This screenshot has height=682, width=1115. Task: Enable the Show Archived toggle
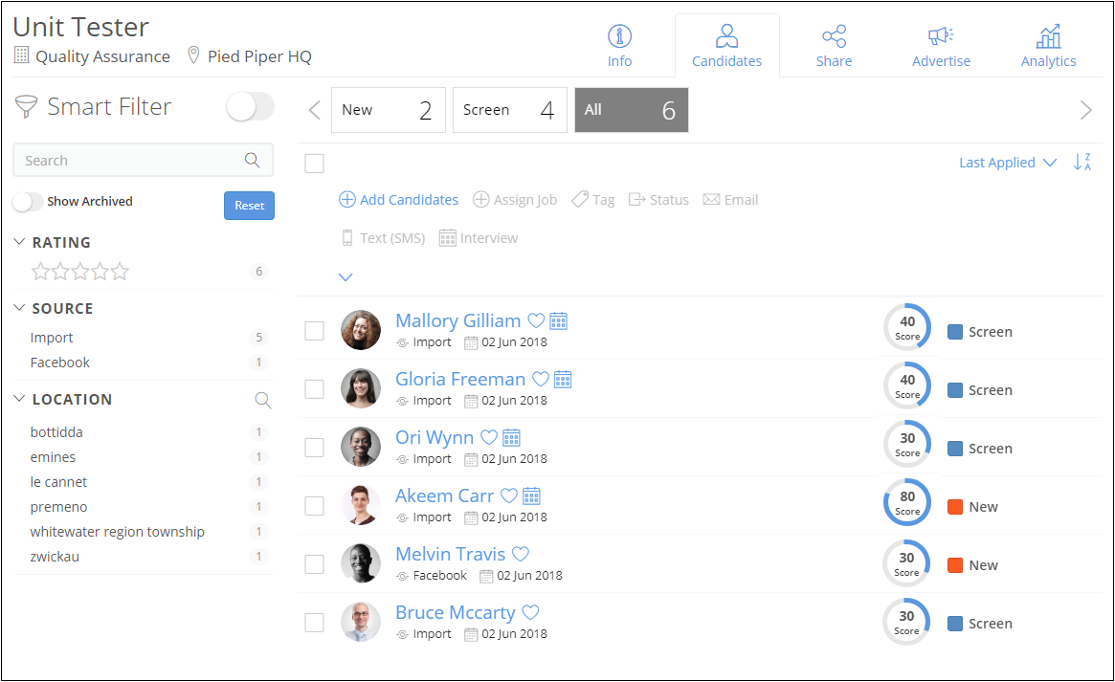point(29,202)
